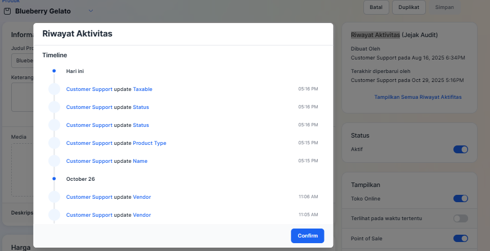The height and width of the screenshot is (251, 490).
Task: Click Customer Support link in the Name update row
Action: click(x=89, y=161)
